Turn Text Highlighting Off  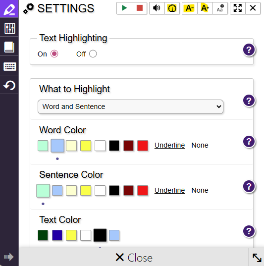tap(93, 54)
